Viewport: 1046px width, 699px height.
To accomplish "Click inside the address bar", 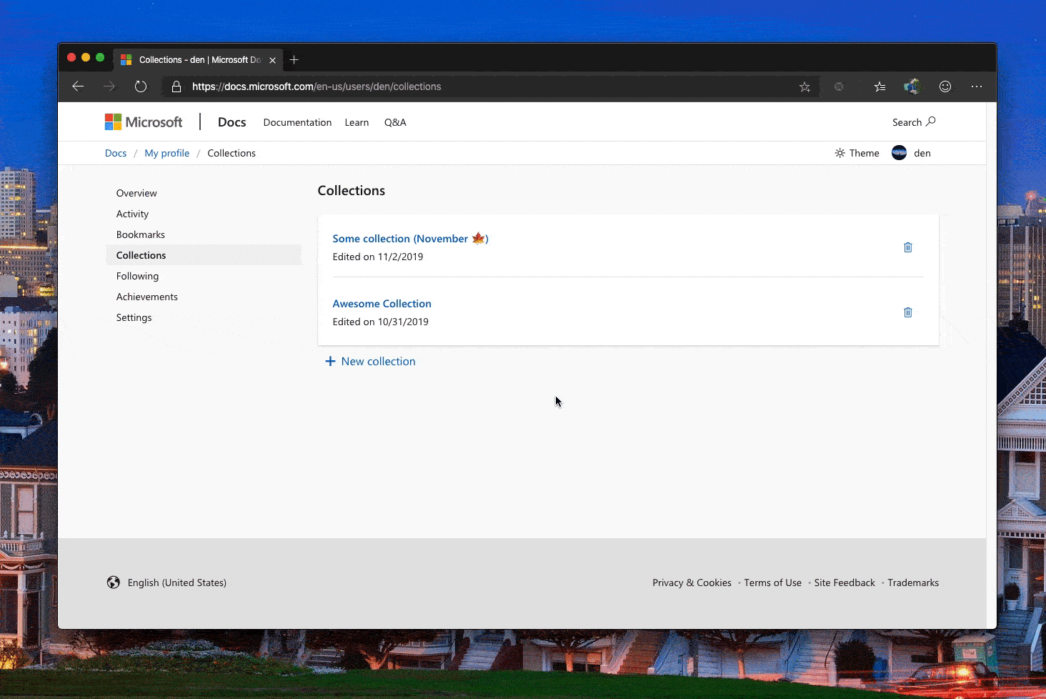I will (x=429, y=86).
